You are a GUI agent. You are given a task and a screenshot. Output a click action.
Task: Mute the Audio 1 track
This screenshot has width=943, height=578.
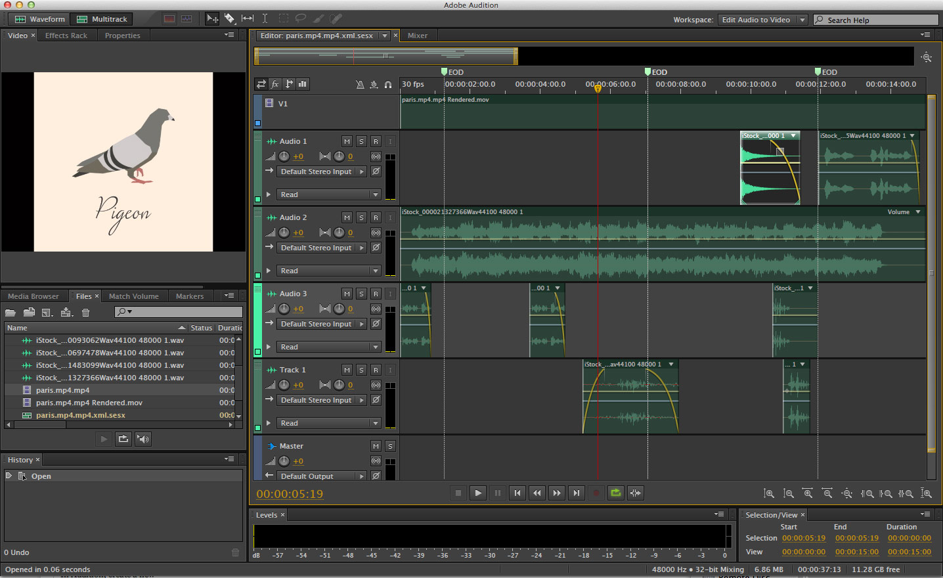coord(347,141)
